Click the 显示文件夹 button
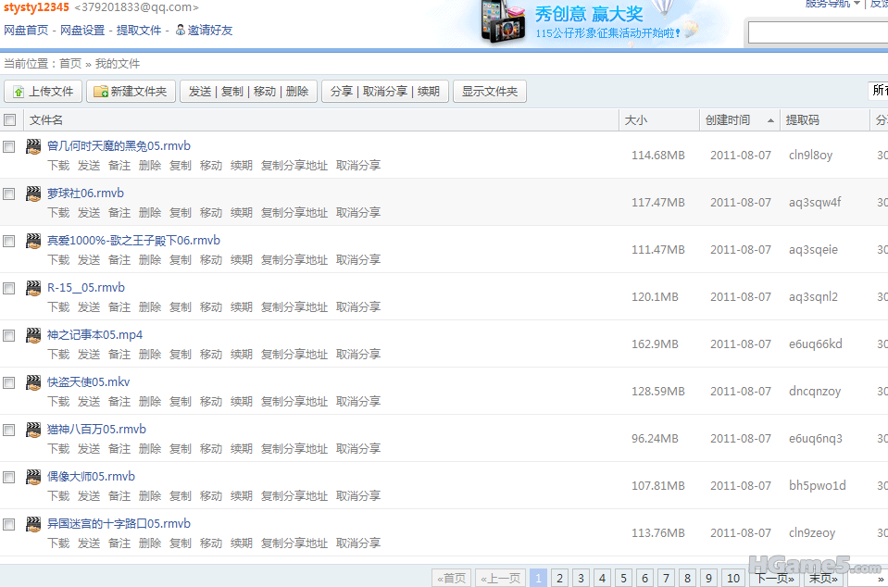 click(490, 92)
